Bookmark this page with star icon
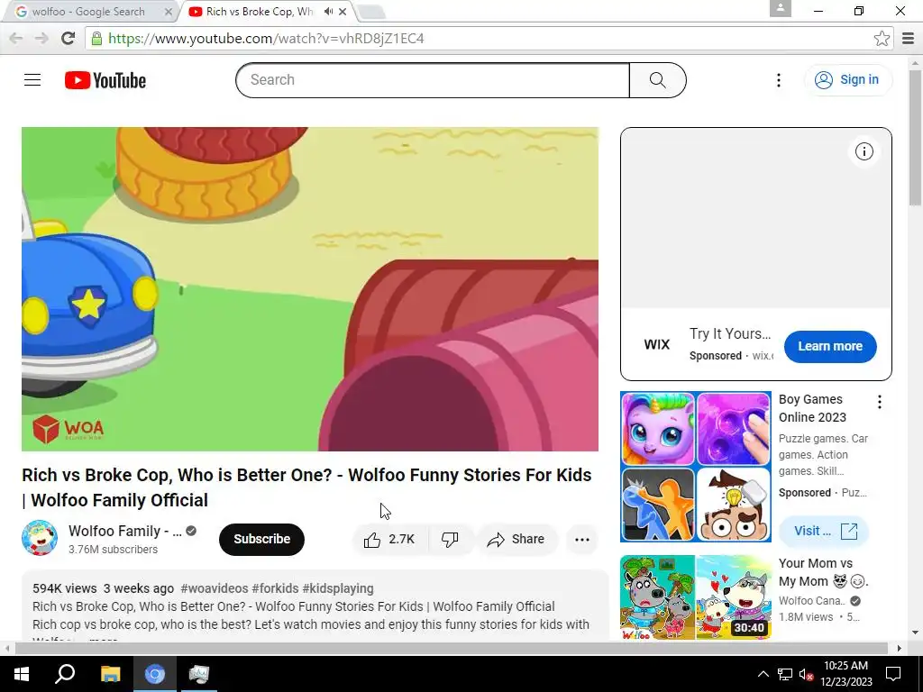 (882, 38)
